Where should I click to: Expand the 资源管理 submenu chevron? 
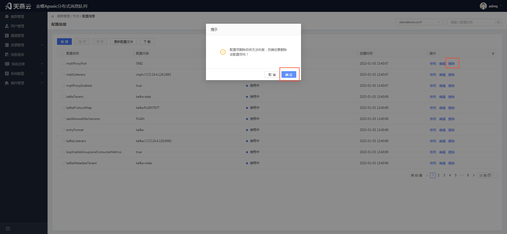pyautogui.click(x=42, y=45)
